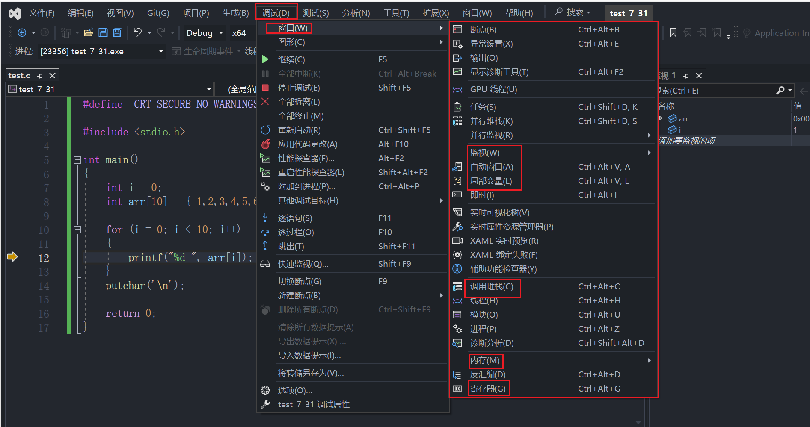This screenshot has width=810, height=427.
Task: Click the Step Over arrow icon
Action: click(265, 232)
